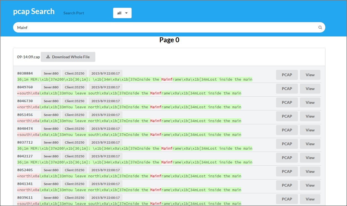Image resolution: width=347 pixels, height=206 pixels.
Task: Click the PCAP button for packet 8037712
Action: pos(287,144)
